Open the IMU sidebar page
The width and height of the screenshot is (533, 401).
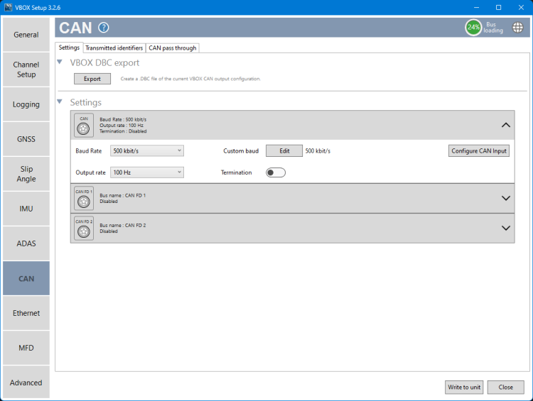[26, 209]
